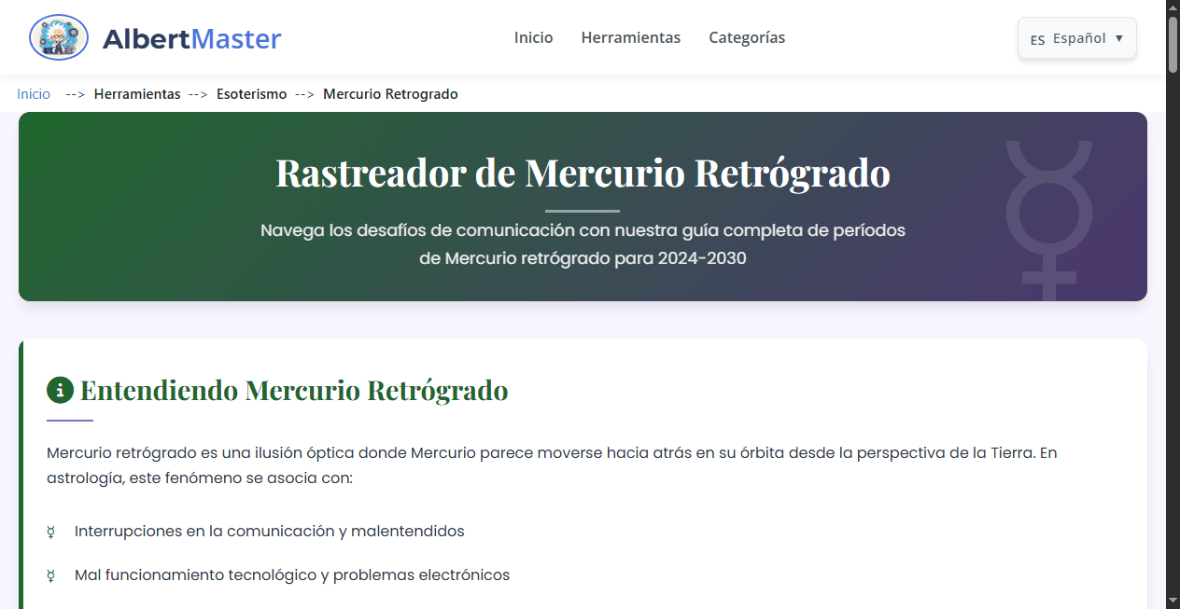Click the AlbertMaster mascot logo icon

58,37
